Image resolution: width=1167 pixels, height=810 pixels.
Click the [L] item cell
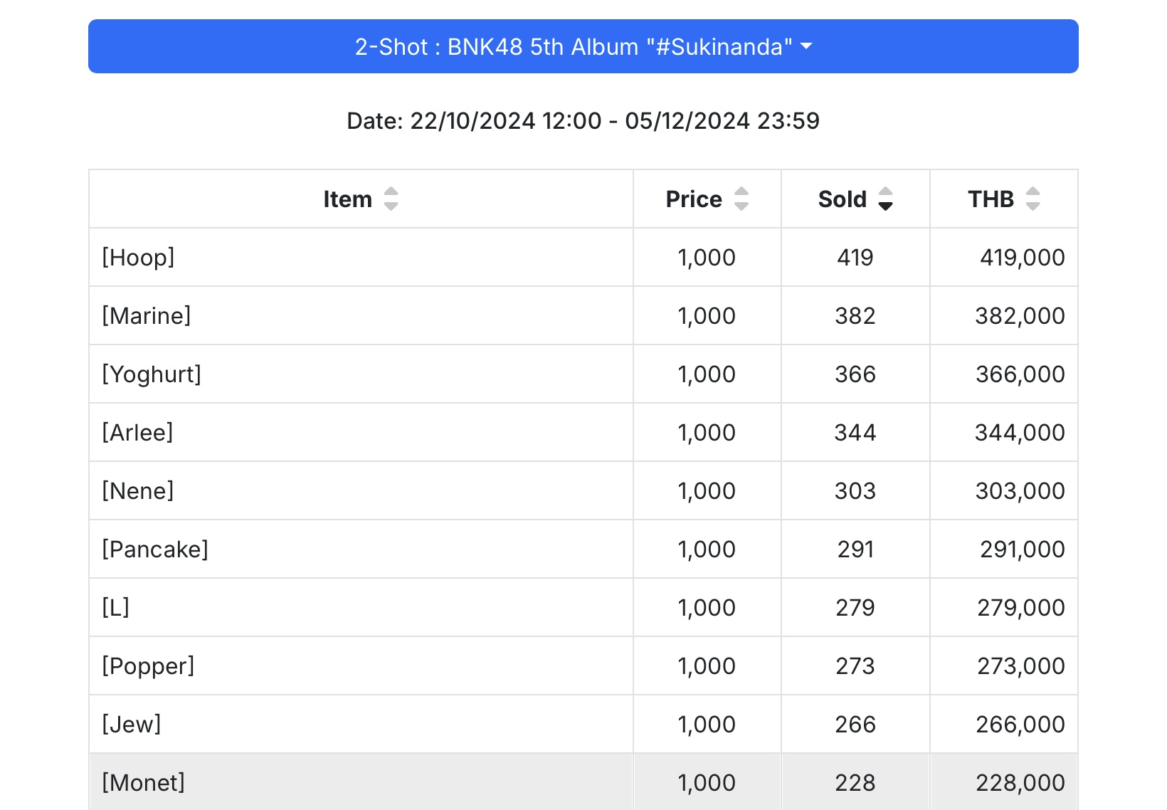coord(361,607)
